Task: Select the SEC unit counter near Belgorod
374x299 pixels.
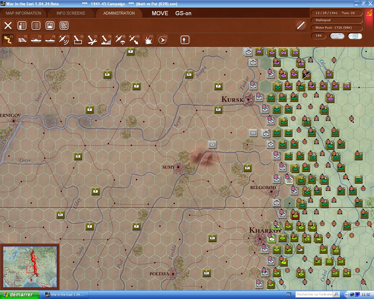Action: click(289, 180)
